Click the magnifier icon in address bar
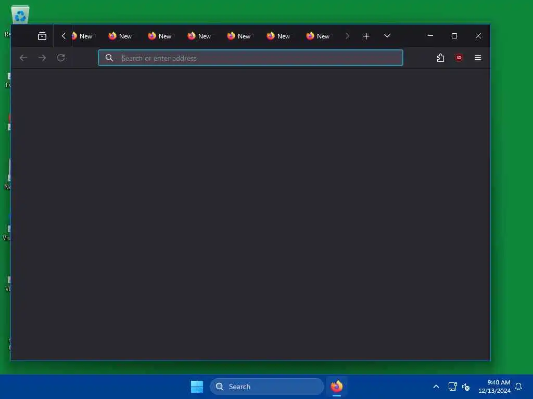The image size is (533, 399). click(109, 58)
